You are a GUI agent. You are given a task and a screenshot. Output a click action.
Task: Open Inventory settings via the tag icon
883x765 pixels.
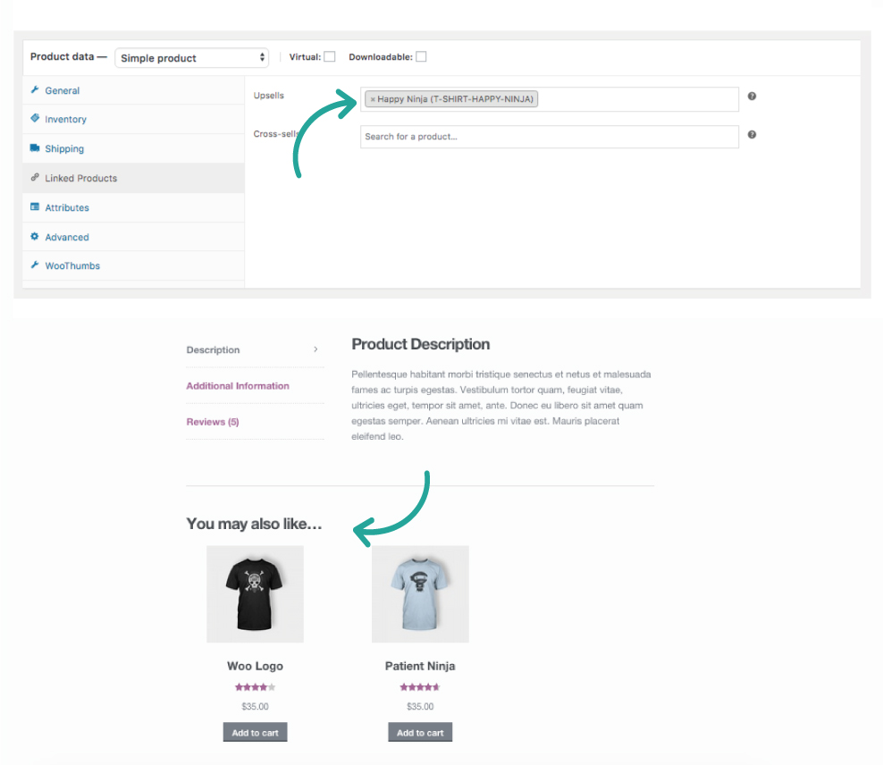coord(34,120)
